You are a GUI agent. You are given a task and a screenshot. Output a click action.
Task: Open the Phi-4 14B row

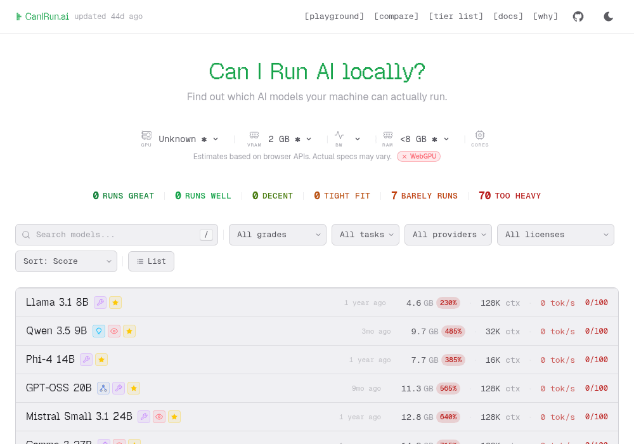[317, 360]
